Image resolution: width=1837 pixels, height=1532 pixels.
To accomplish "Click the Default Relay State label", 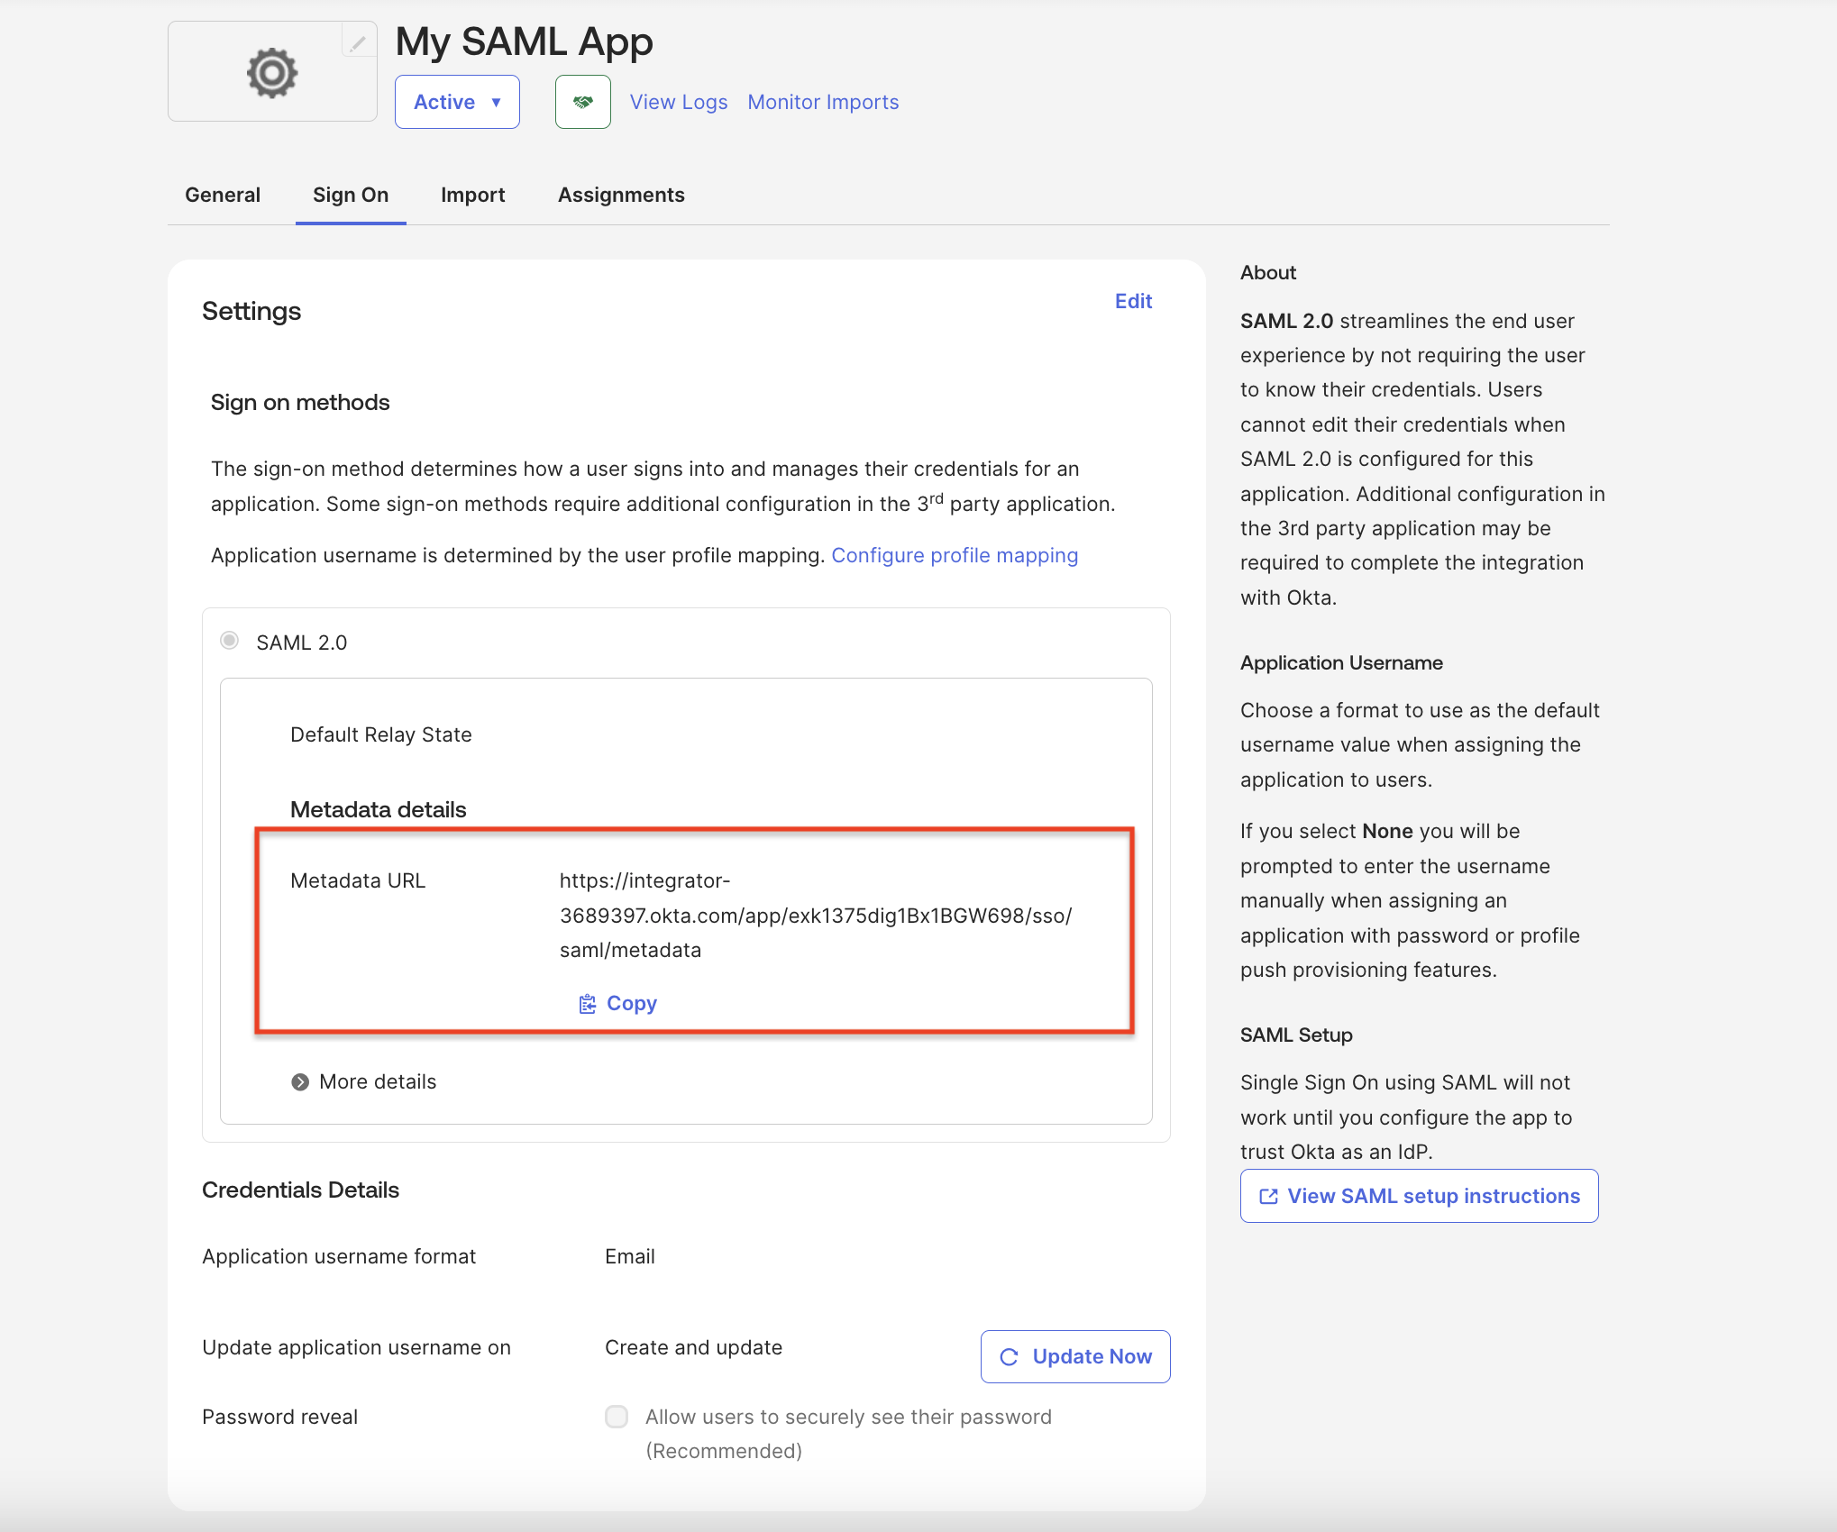I will 381,734.
